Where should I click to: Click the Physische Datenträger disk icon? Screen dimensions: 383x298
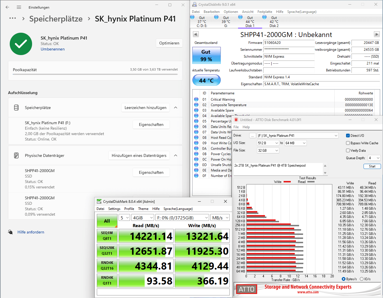click(16, 155)
